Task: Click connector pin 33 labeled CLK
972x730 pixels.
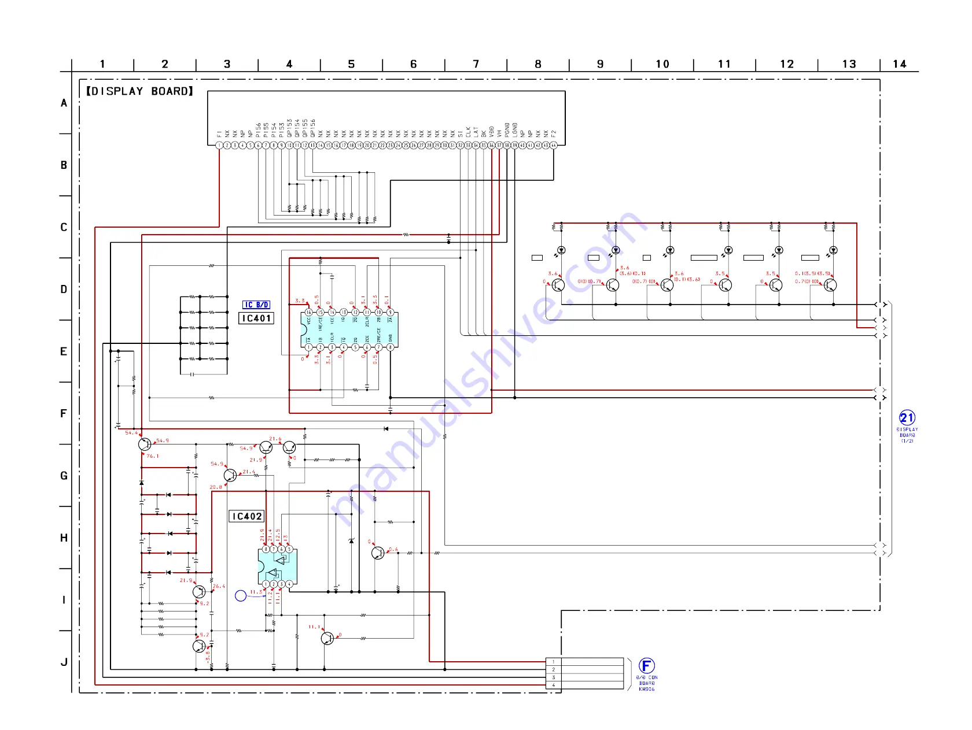Action: pos(468,145)
